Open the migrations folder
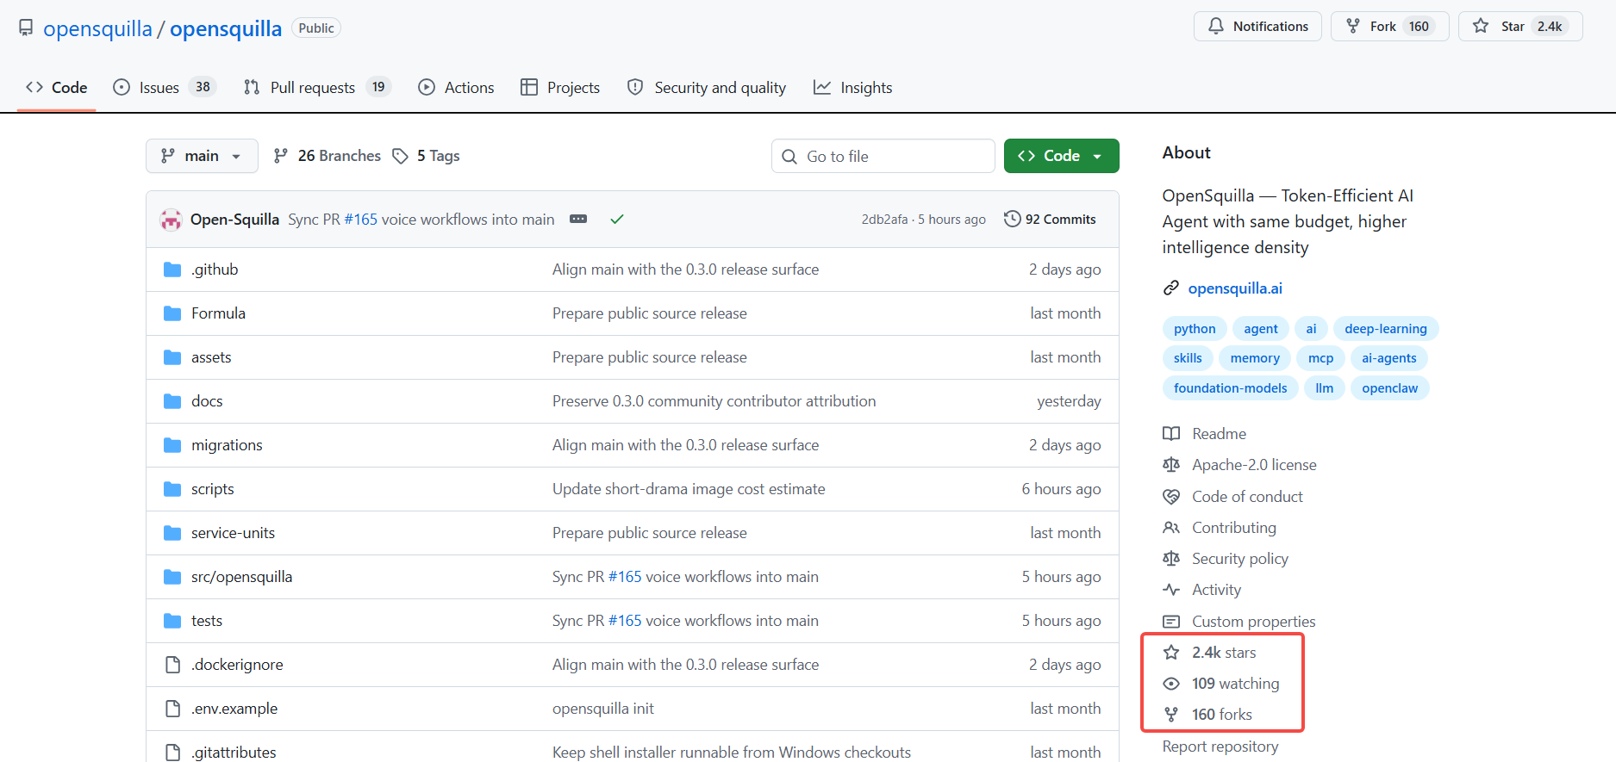1616x762 pixels. (227, 445)
